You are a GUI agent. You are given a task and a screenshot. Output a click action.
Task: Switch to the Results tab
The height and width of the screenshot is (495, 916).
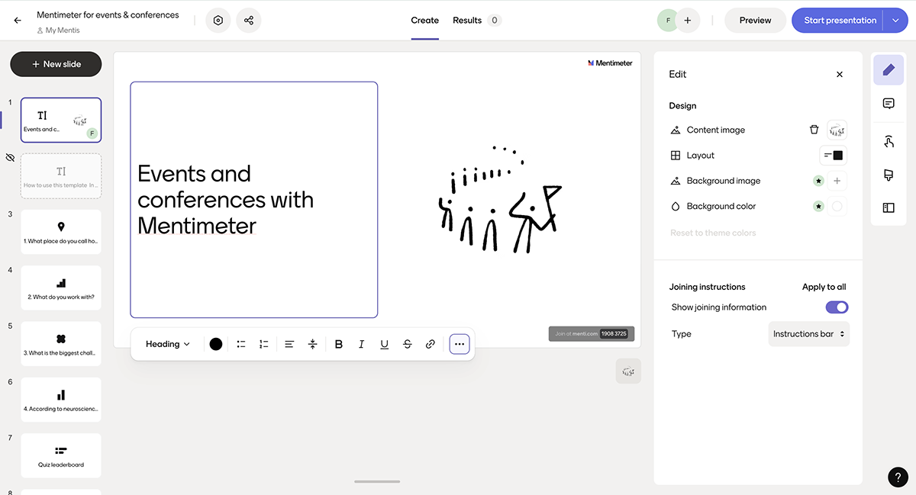click(x=476, y=21)
